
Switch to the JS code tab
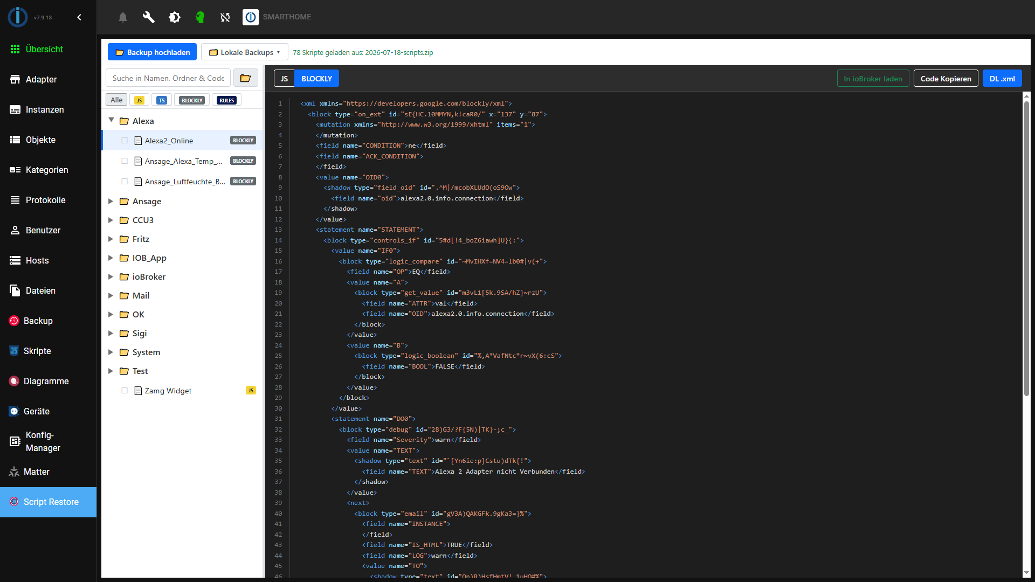point(284,79)
